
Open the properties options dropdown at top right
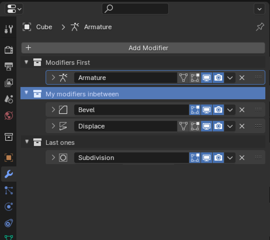[x=259, y=9]
